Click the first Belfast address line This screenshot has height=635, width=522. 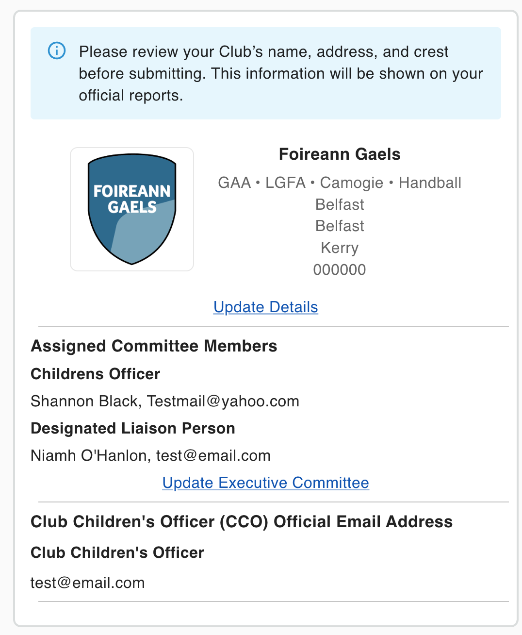pos(340,204)
